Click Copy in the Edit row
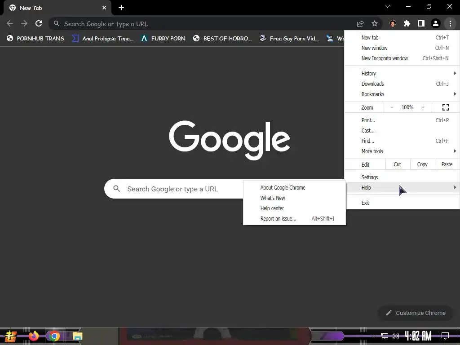 [x=422, y=164]
